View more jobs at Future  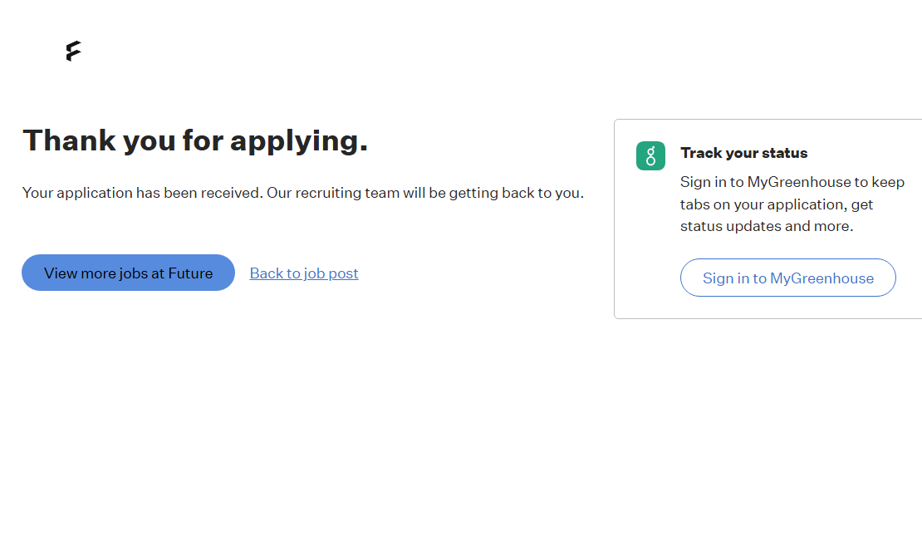click(128, 273)
